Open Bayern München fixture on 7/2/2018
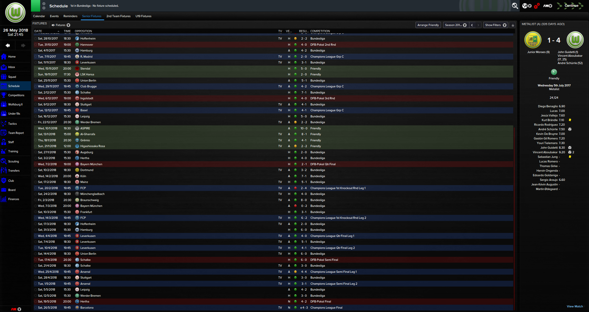589x312 pixels. click(273, 164)
